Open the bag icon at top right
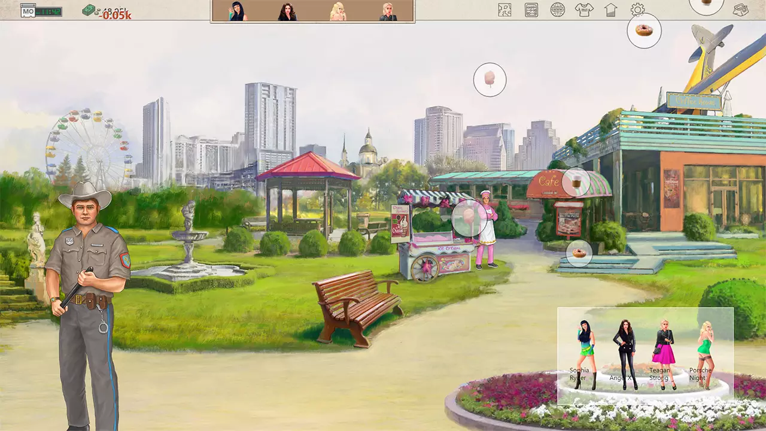This screenshot has height=431, width=766. tap(741, 10)
